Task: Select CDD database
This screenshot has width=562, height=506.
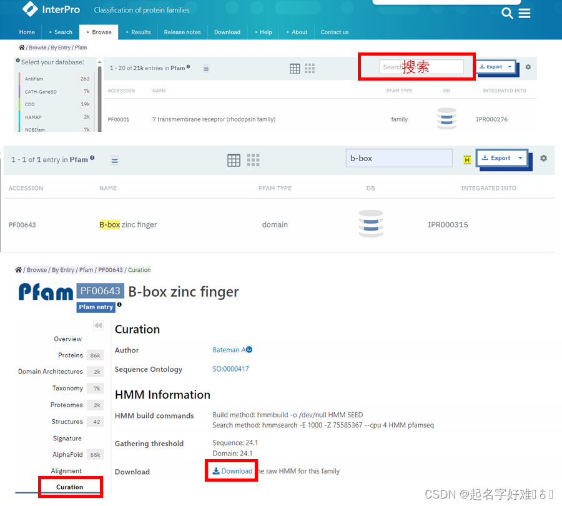Action: pos(57,104)
